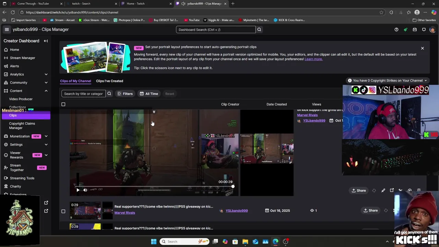Switch to Clips of My Channel tab
This screenshot has height=247, width=439.
(75, 81)
